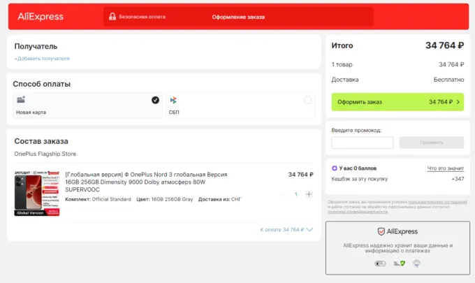The width and height of the screenshot is (475, 283).
Task: Select the СБП payment method radio
Action: [307, 101]
